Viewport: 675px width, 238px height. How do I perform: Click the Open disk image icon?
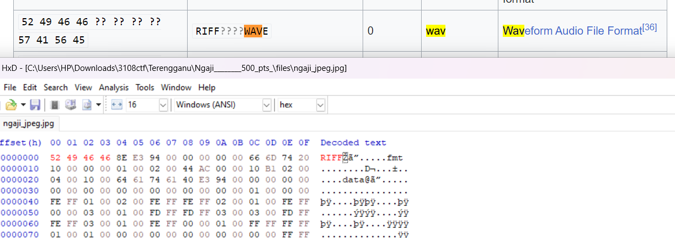pyautogui.click(x=87, y=104)
